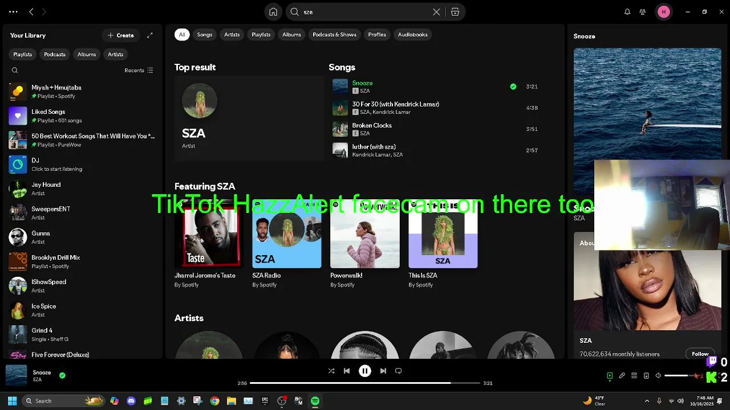The height and width of the screenshot is (410, 730).
Task: Toggle repeat mode
Action: pos(399,371)
